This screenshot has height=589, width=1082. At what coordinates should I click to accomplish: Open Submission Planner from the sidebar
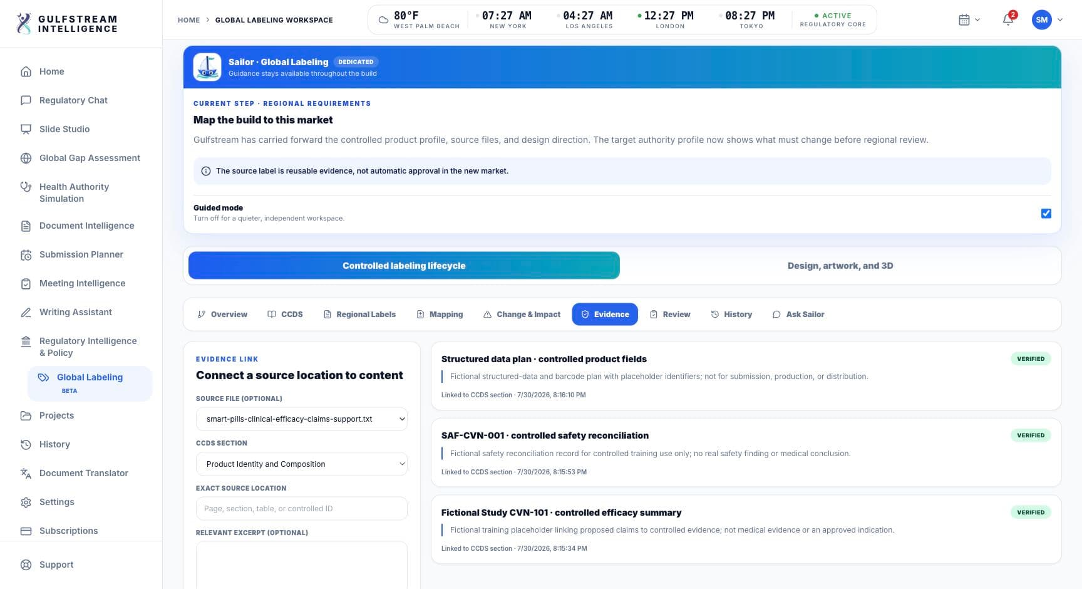(81, 254)
